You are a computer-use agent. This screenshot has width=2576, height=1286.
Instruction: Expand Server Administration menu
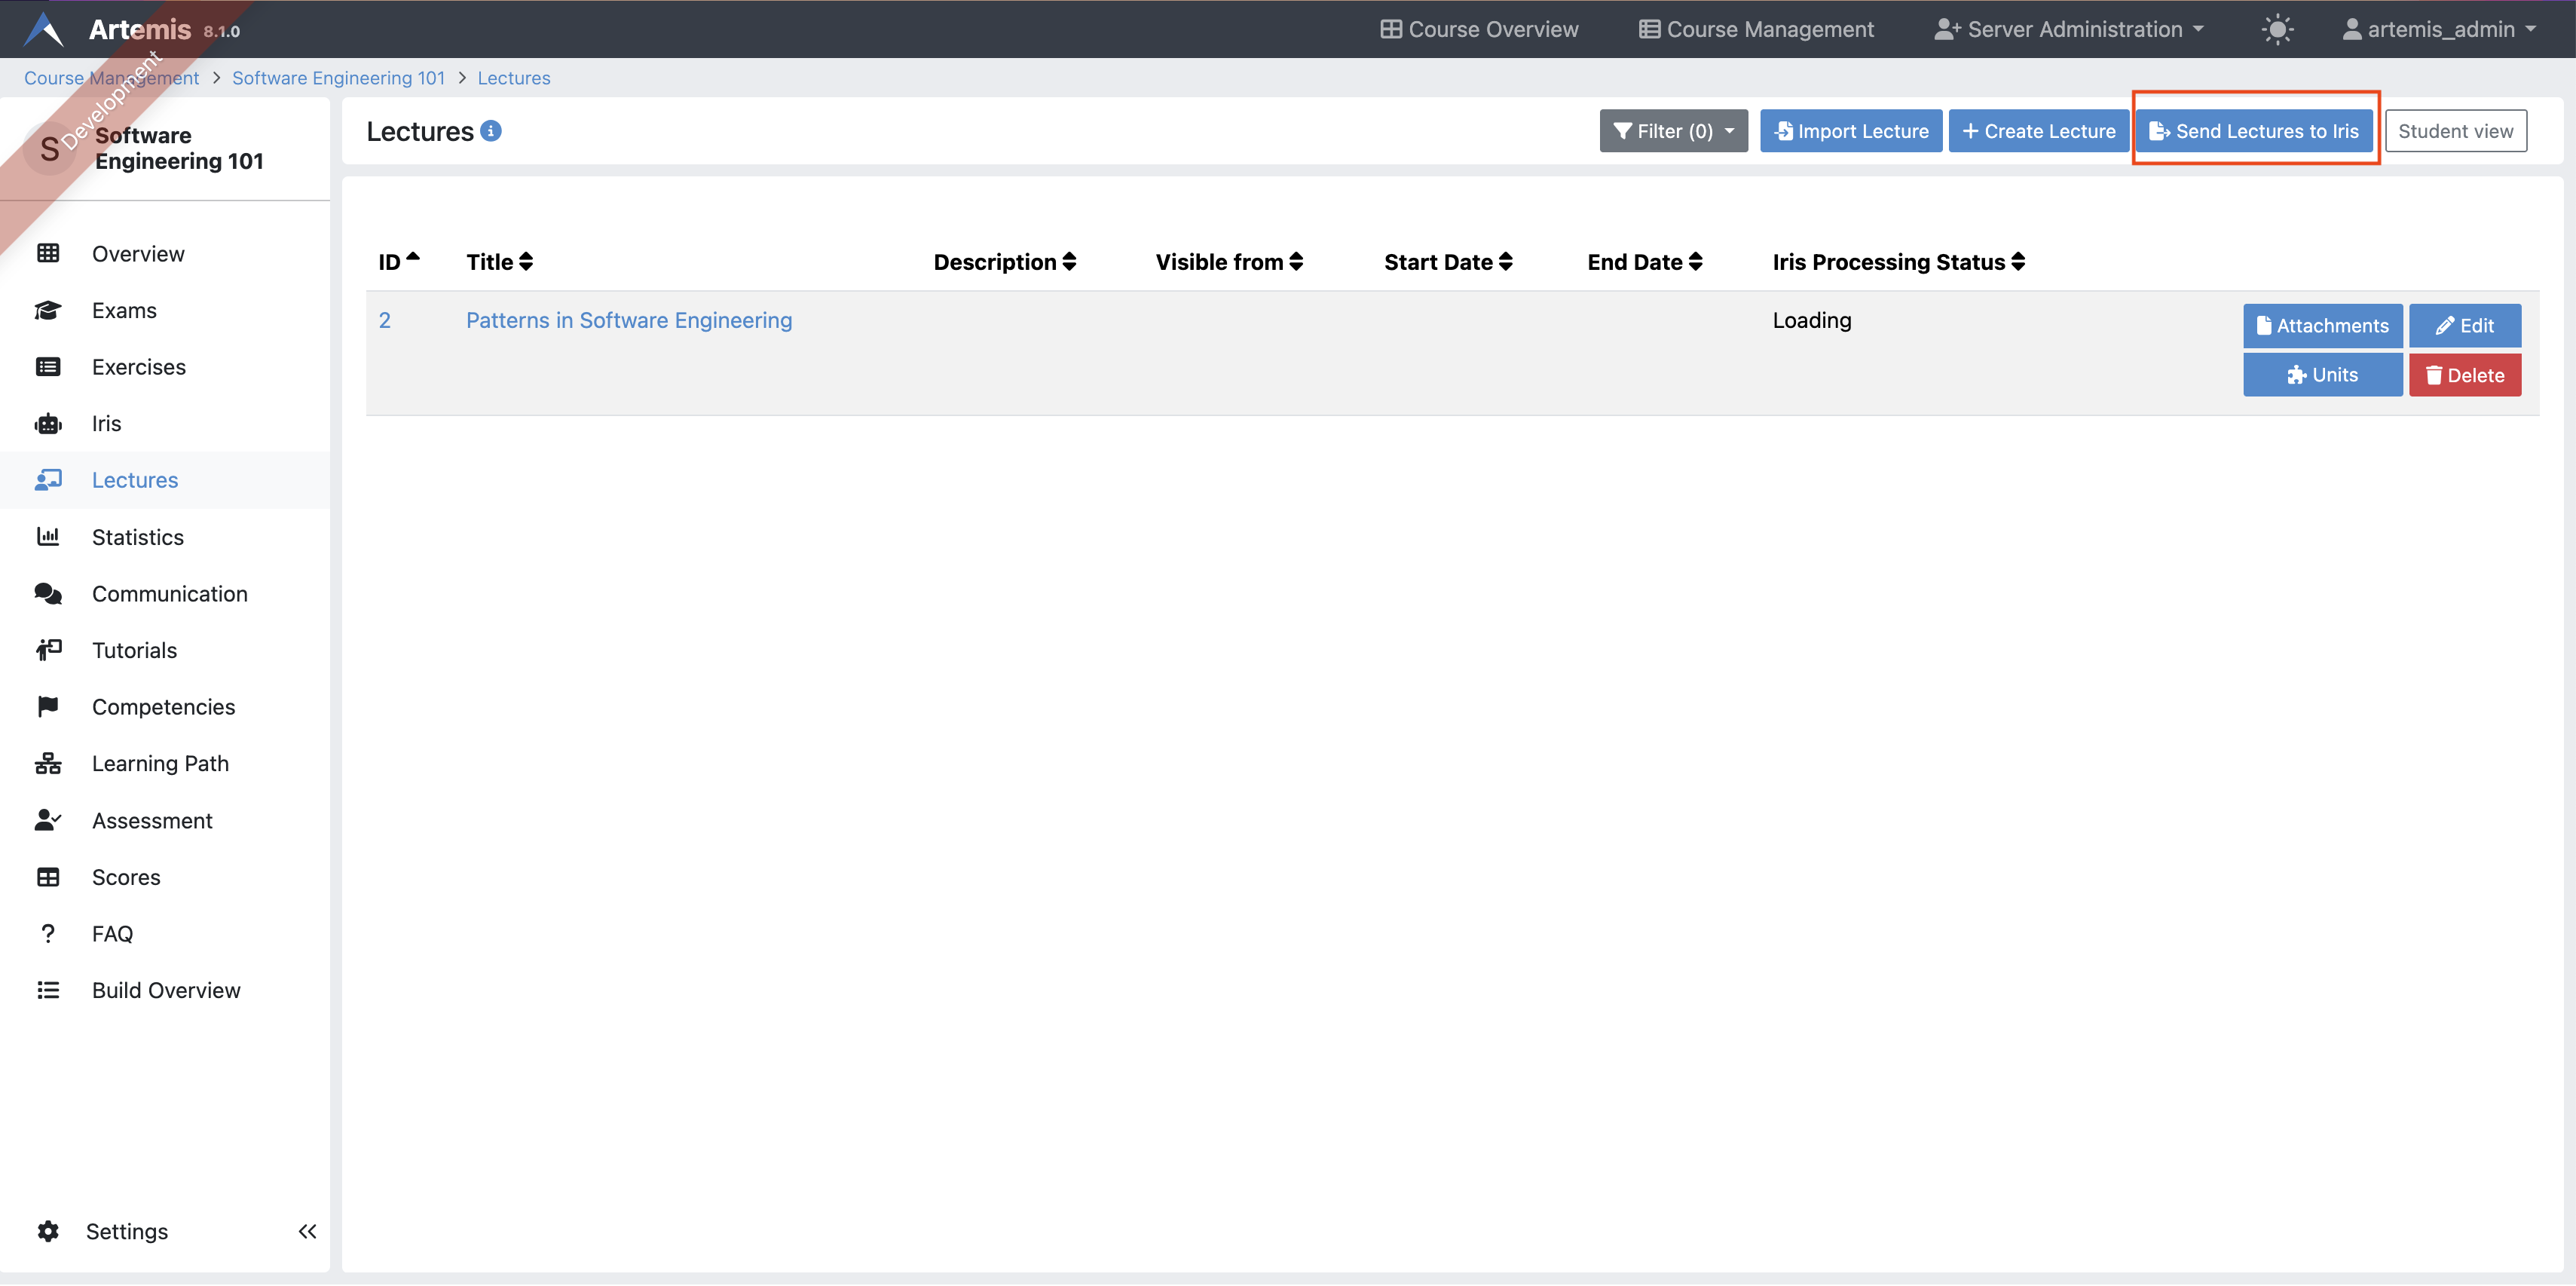(2068, 29)
